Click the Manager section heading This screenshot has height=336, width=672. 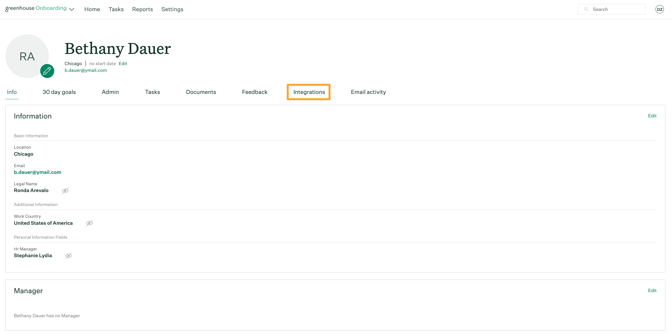[x=28, y=291]
